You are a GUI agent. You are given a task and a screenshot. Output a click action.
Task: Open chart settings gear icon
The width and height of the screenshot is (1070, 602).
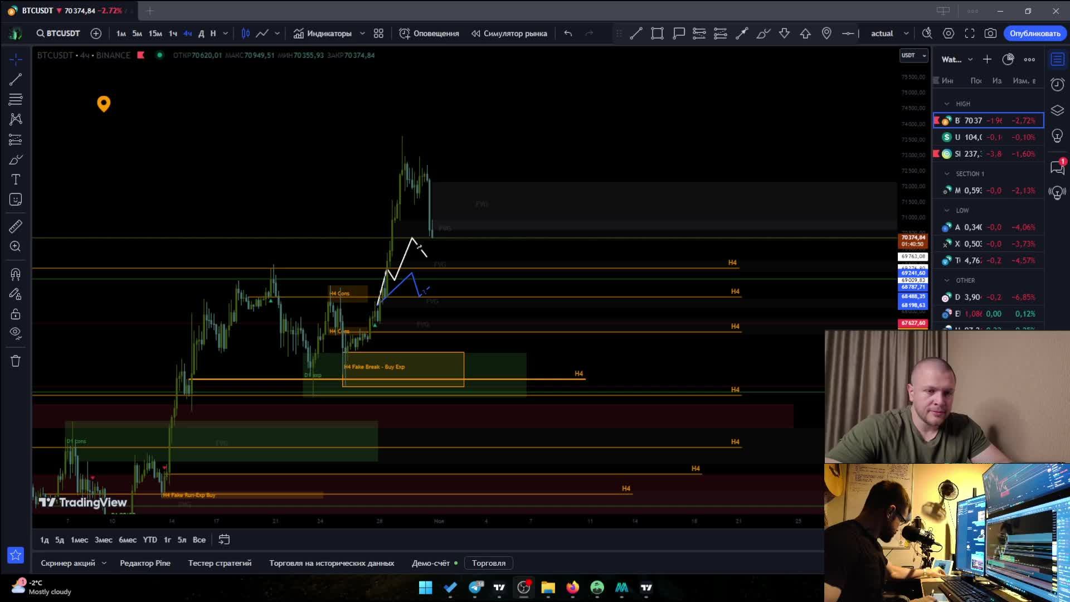(948, 33)
